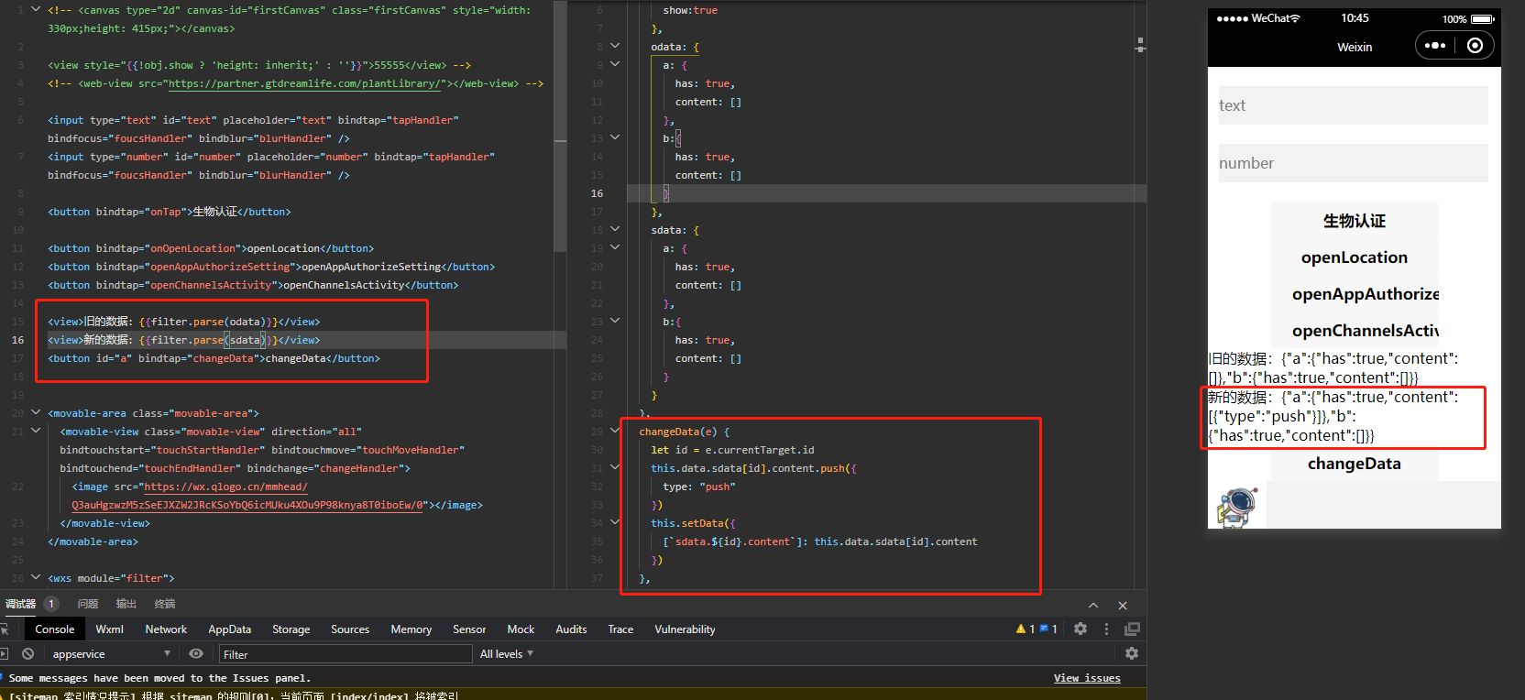
Task: Click the debugger badge count 1
Action: (x=51, y=604)
